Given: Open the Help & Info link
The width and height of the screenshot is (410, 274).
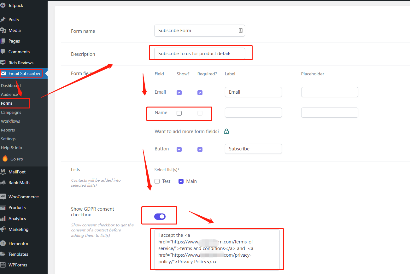Looking at the screenshot, I should (11, 148).
